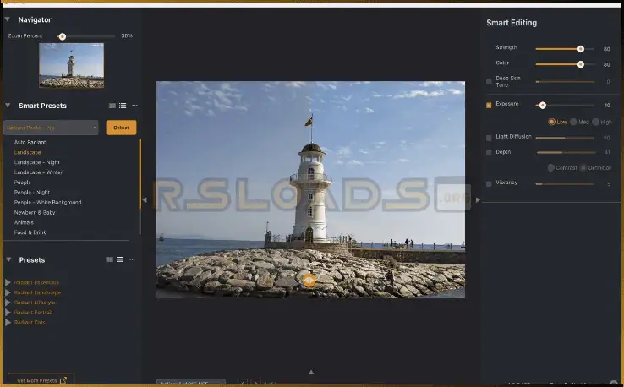Open Radiant Photo - Pro dropdown
This screenshot has width=624, height=387.
(51, 128)
